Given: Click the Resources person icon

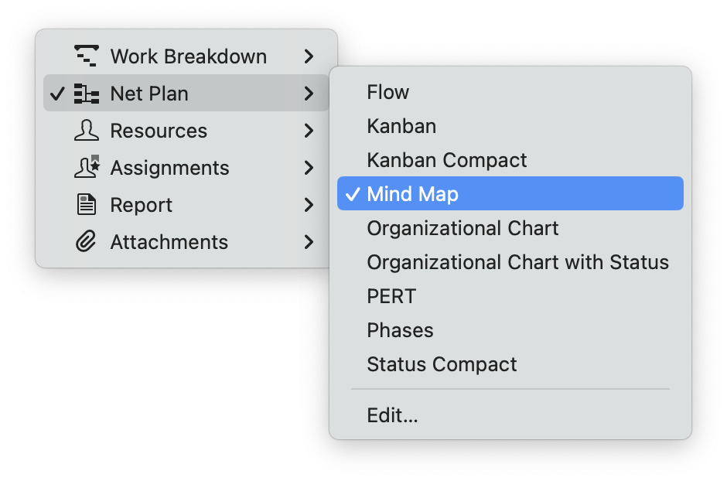Looking at the screenshot, I should click(x=87, y=130).
